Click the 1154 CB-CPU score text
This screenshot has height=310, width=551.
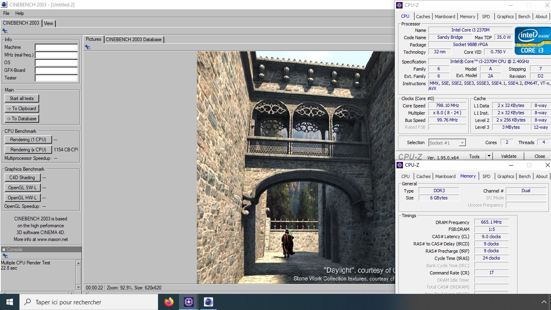(x=66, y=150)
